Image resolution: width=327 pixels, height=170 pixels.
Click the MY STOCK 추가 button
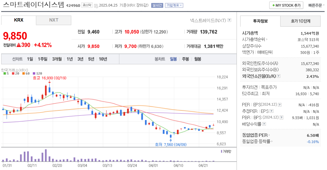(286, 5)
